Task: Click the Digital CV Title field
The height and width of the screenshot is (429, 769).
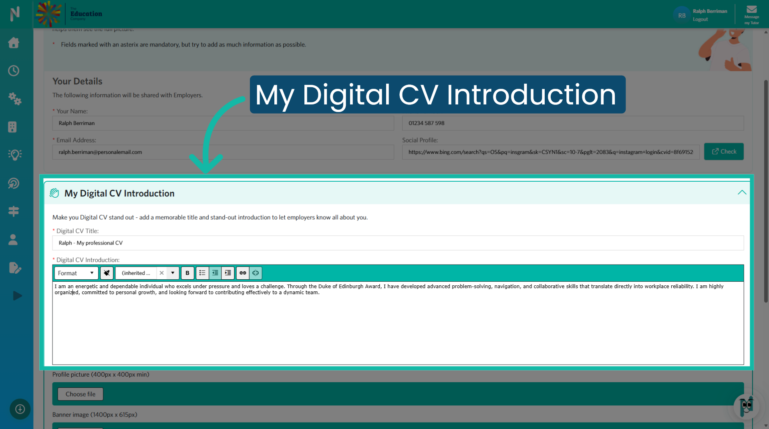Action: point(398,243)
